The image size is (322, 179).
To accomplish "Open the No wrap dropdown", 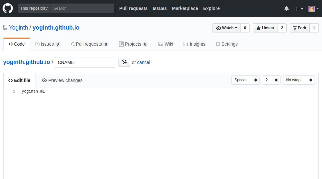I will pos(299,80).
